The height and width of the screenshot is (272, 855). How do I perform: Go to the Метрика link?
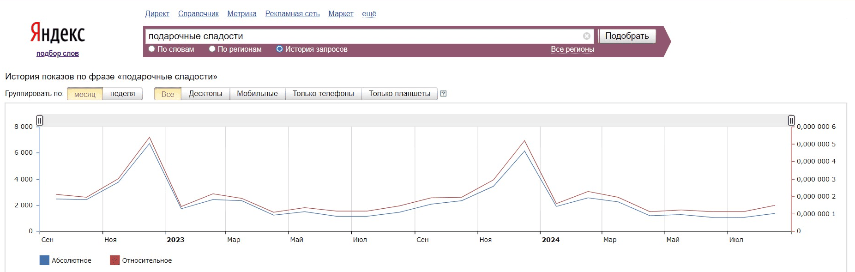pyautogui.click(x=241, y=14)
